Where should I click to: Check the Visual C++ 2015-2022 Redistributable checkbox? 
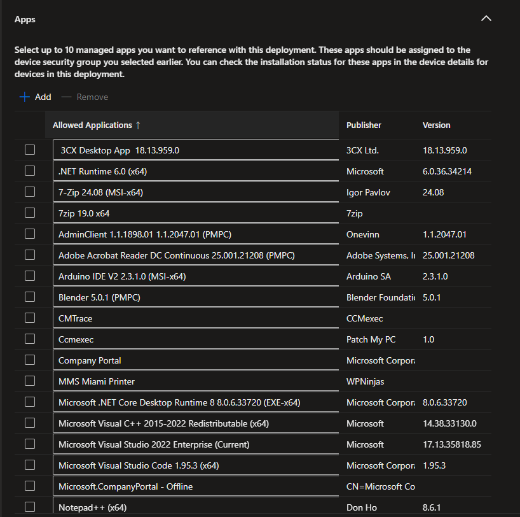coord(30,423)
